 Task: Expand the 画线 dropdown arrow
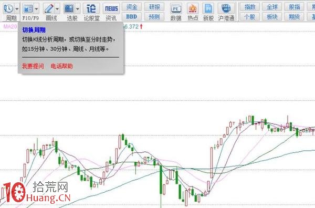pos(57,9)
